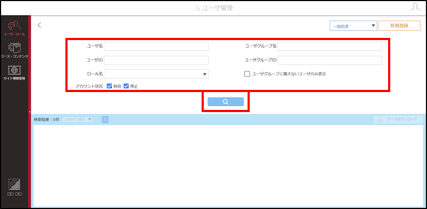Viewport: 427px width, 209px height.
Task: Enable ユーザグループに属さないユーザのみ表示 checkbox
Action: (x=247, y=74)
